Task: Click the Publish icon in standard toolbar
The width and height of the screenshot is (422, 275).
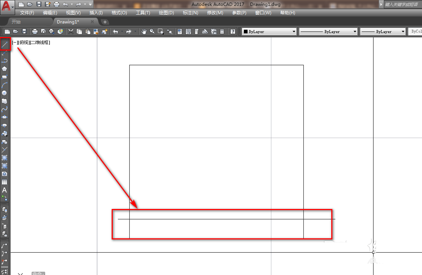Action: click(x=52, y=32)
